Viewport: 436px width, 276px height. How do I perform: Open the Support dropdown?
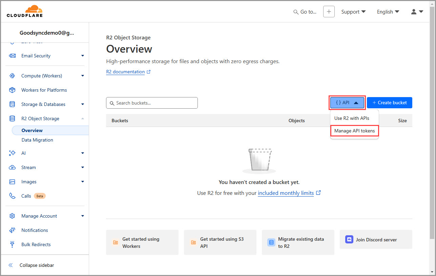[x=353, y=12]
